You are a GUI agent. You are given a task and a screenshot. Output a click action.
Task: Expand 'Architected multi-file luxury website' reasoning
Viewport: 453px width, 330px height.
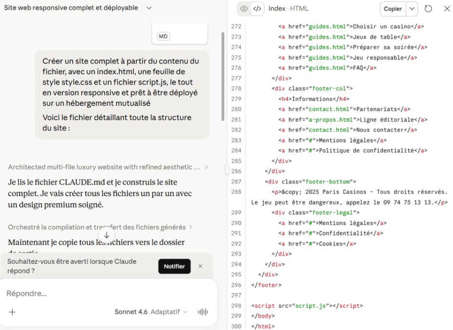coord(108,167)
